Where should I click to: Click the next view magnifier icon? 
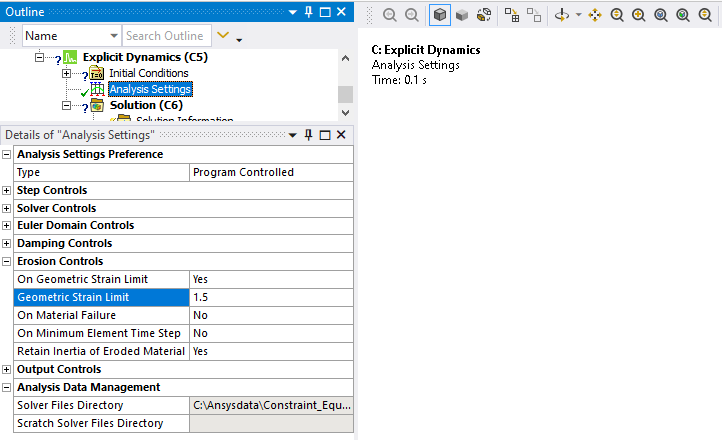click(x=412, y=15)
